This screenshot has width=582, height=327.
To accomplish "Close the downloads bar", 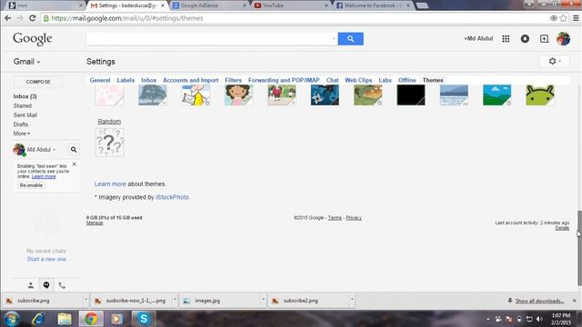I will pyautogui.click(x=574, y=301).
